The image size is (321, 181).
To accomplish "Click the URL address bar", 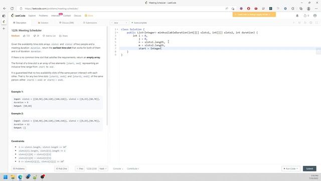I will coord(123,9).
